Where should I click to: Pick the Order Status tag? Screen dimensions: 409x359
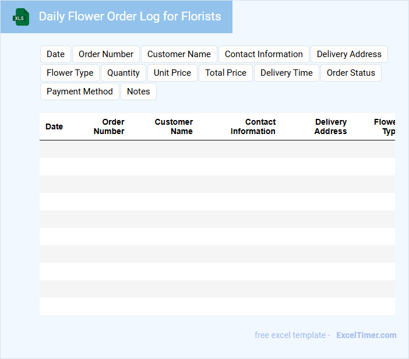pos(351,73)
